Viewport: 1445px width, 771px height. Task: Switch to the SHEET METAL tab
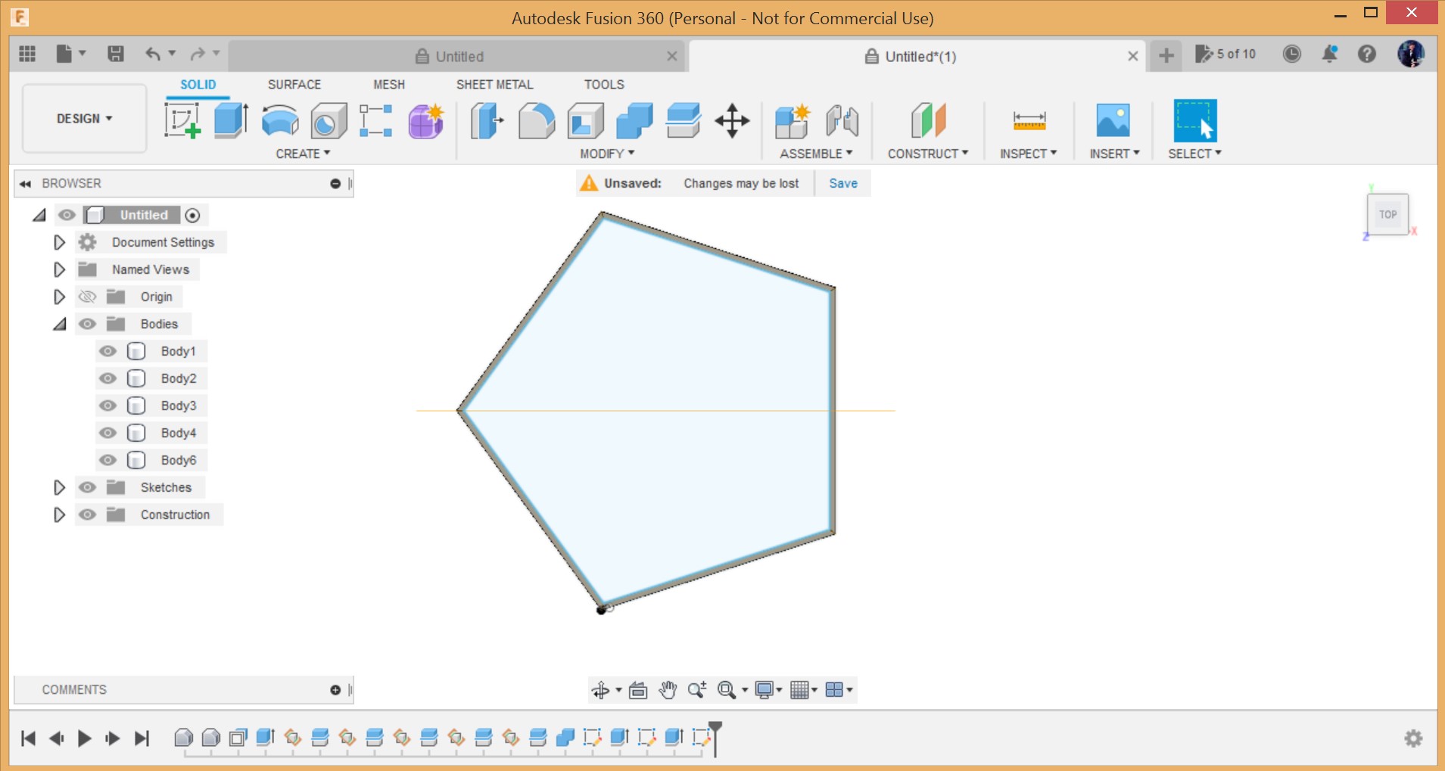pos(494,84)
